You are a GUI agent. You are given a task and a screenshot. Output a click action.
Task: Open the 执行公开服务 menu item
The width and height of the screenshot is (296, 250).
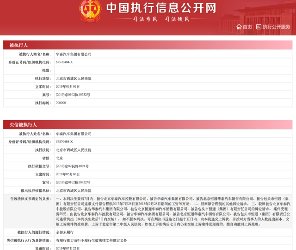point(273,27)
